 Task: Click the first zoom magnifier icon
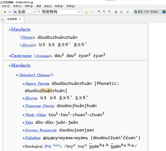99,12
